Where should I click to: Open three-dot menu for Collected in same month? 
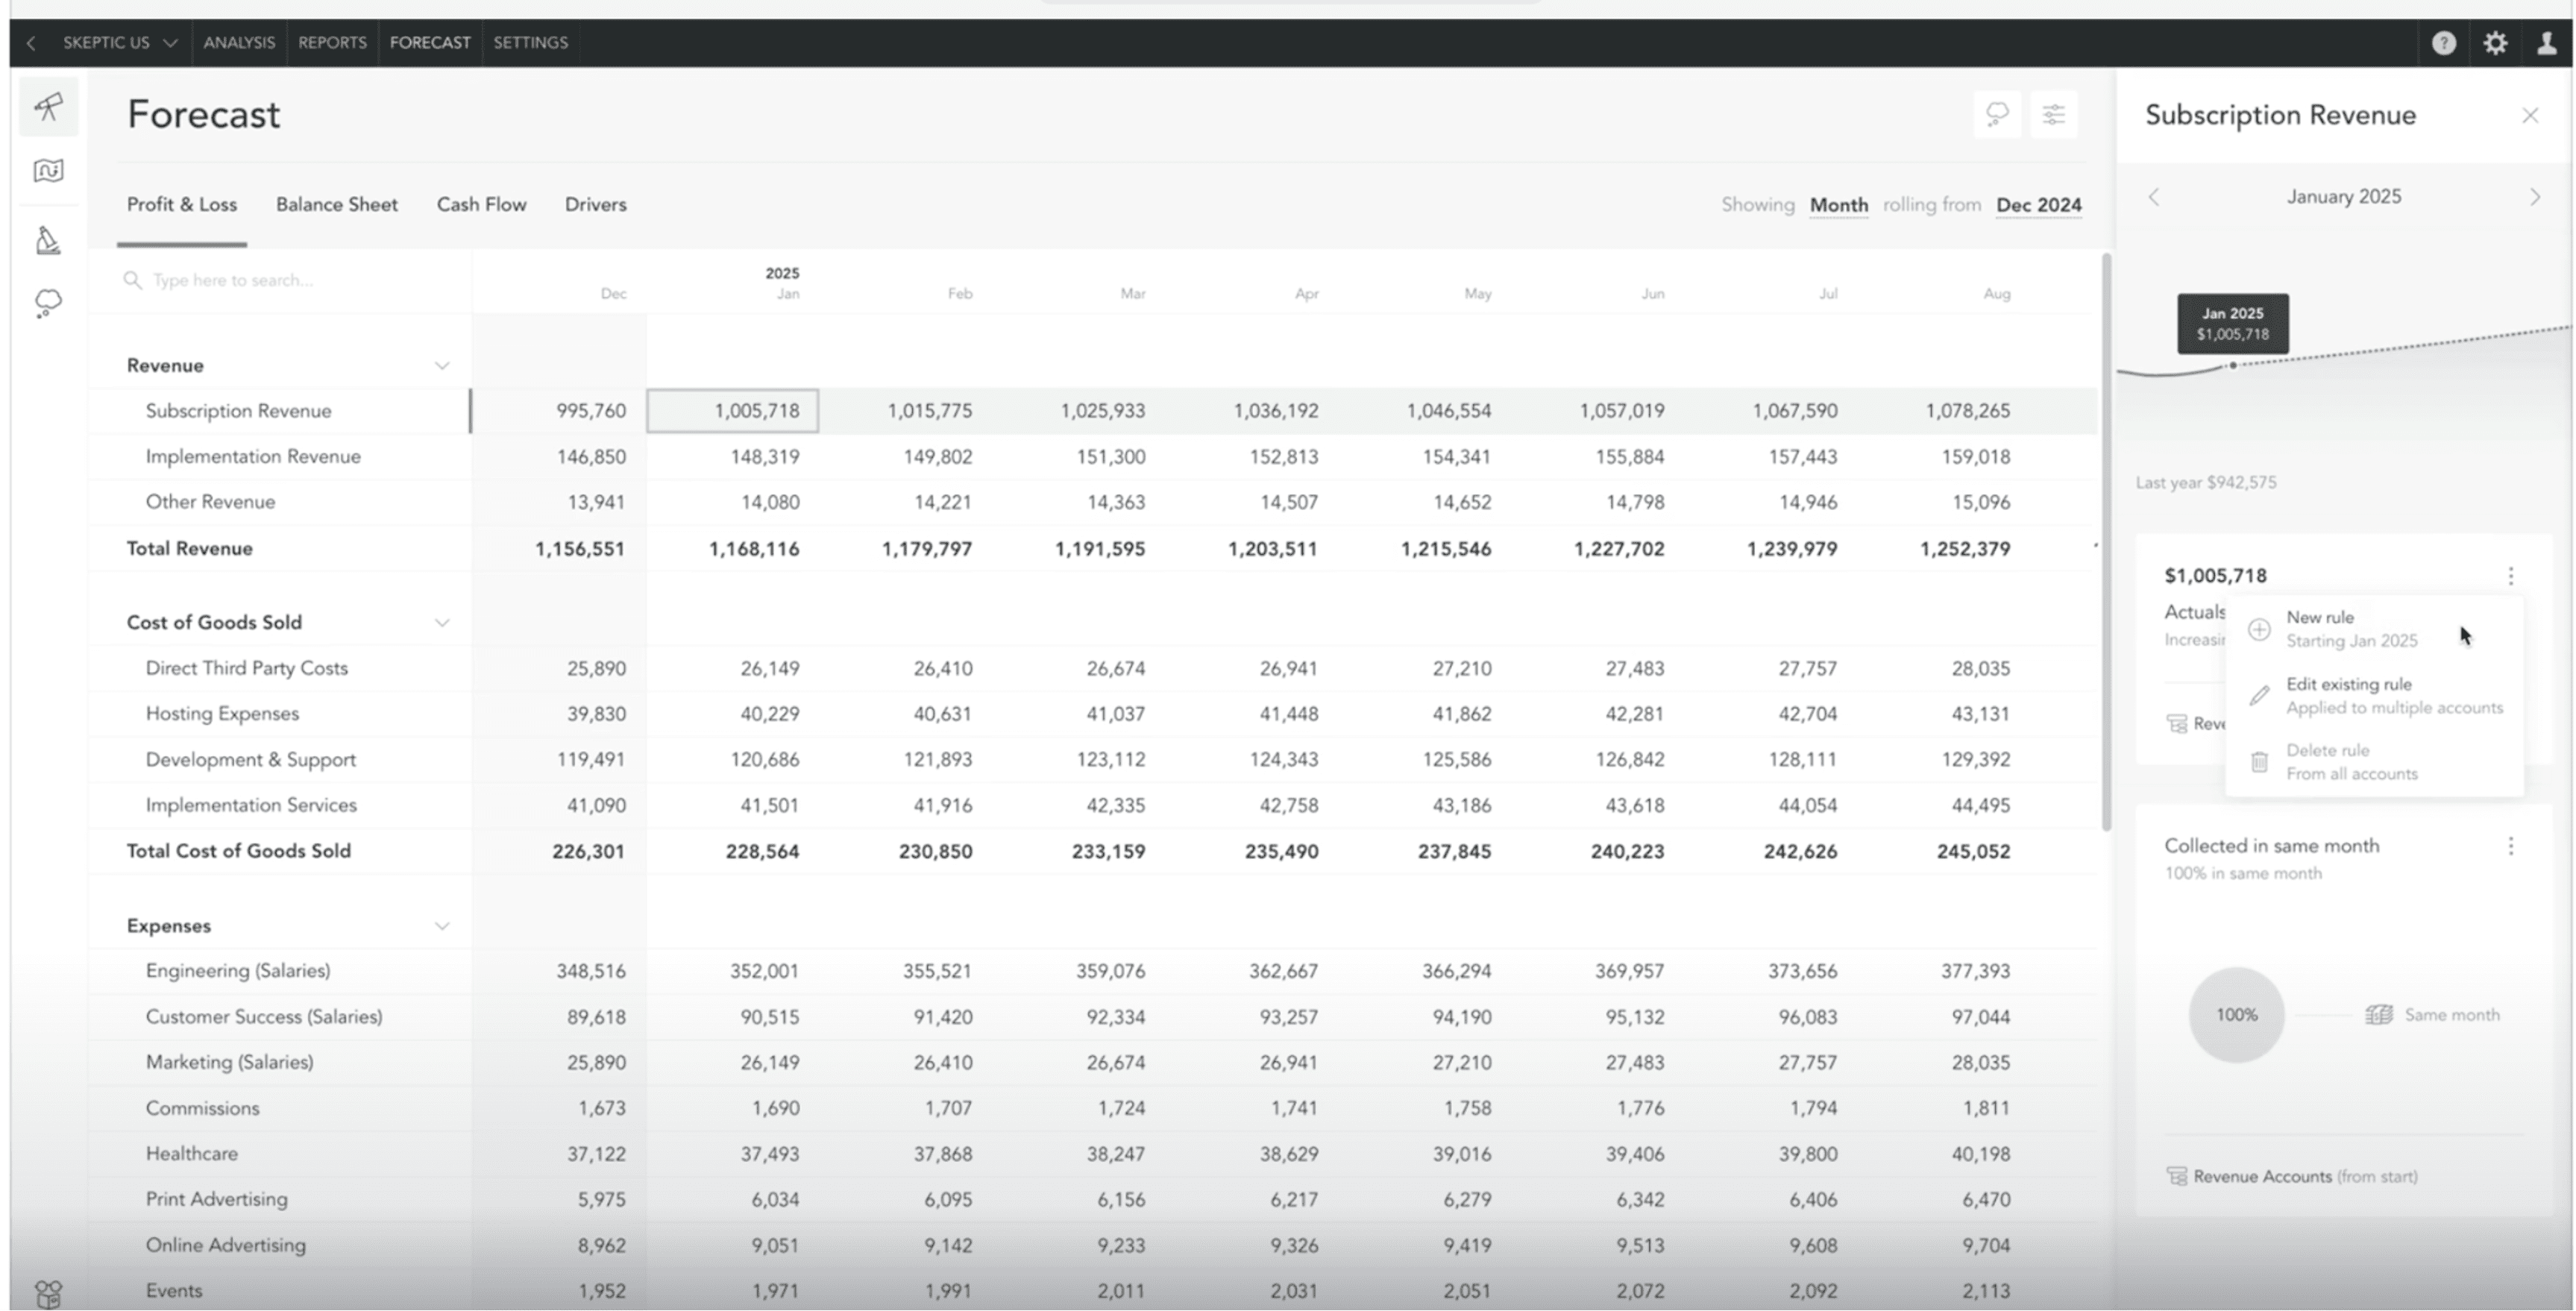pyautogui.click(x=2510, y=847)
